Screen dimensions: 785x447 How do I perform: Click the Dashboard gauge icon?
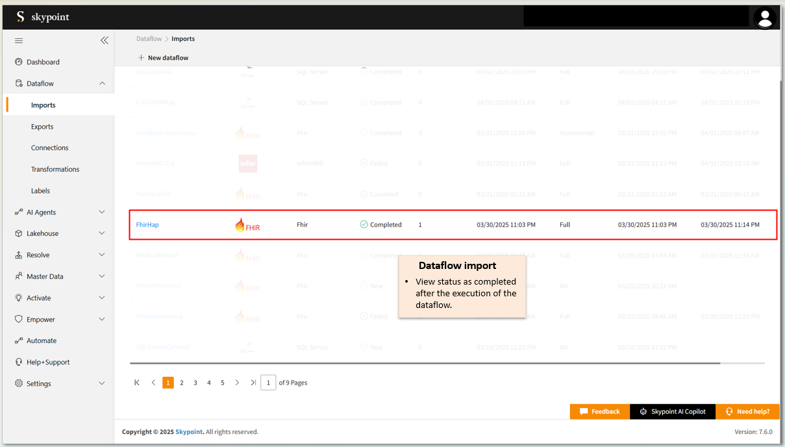point(19,62)
